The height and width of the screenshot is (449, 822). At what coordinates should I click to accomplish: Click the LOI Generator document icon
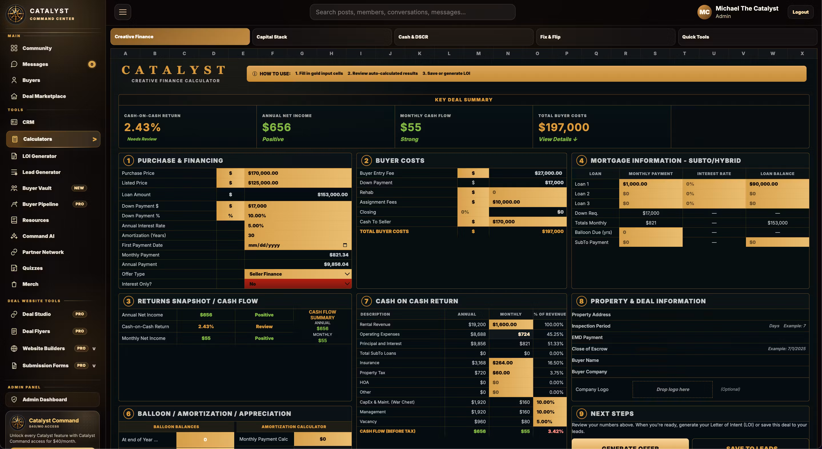click(x=14, y=156)
